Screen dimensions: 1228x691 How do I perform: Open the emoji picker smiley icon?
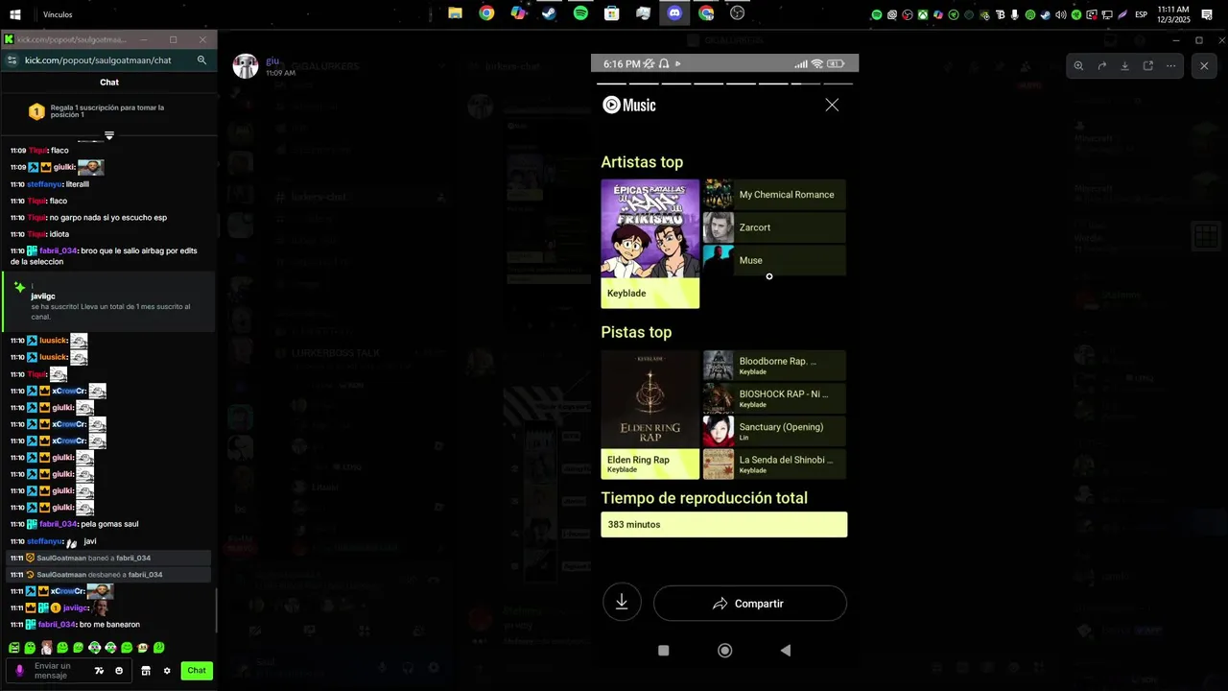[x=119, y=671]
